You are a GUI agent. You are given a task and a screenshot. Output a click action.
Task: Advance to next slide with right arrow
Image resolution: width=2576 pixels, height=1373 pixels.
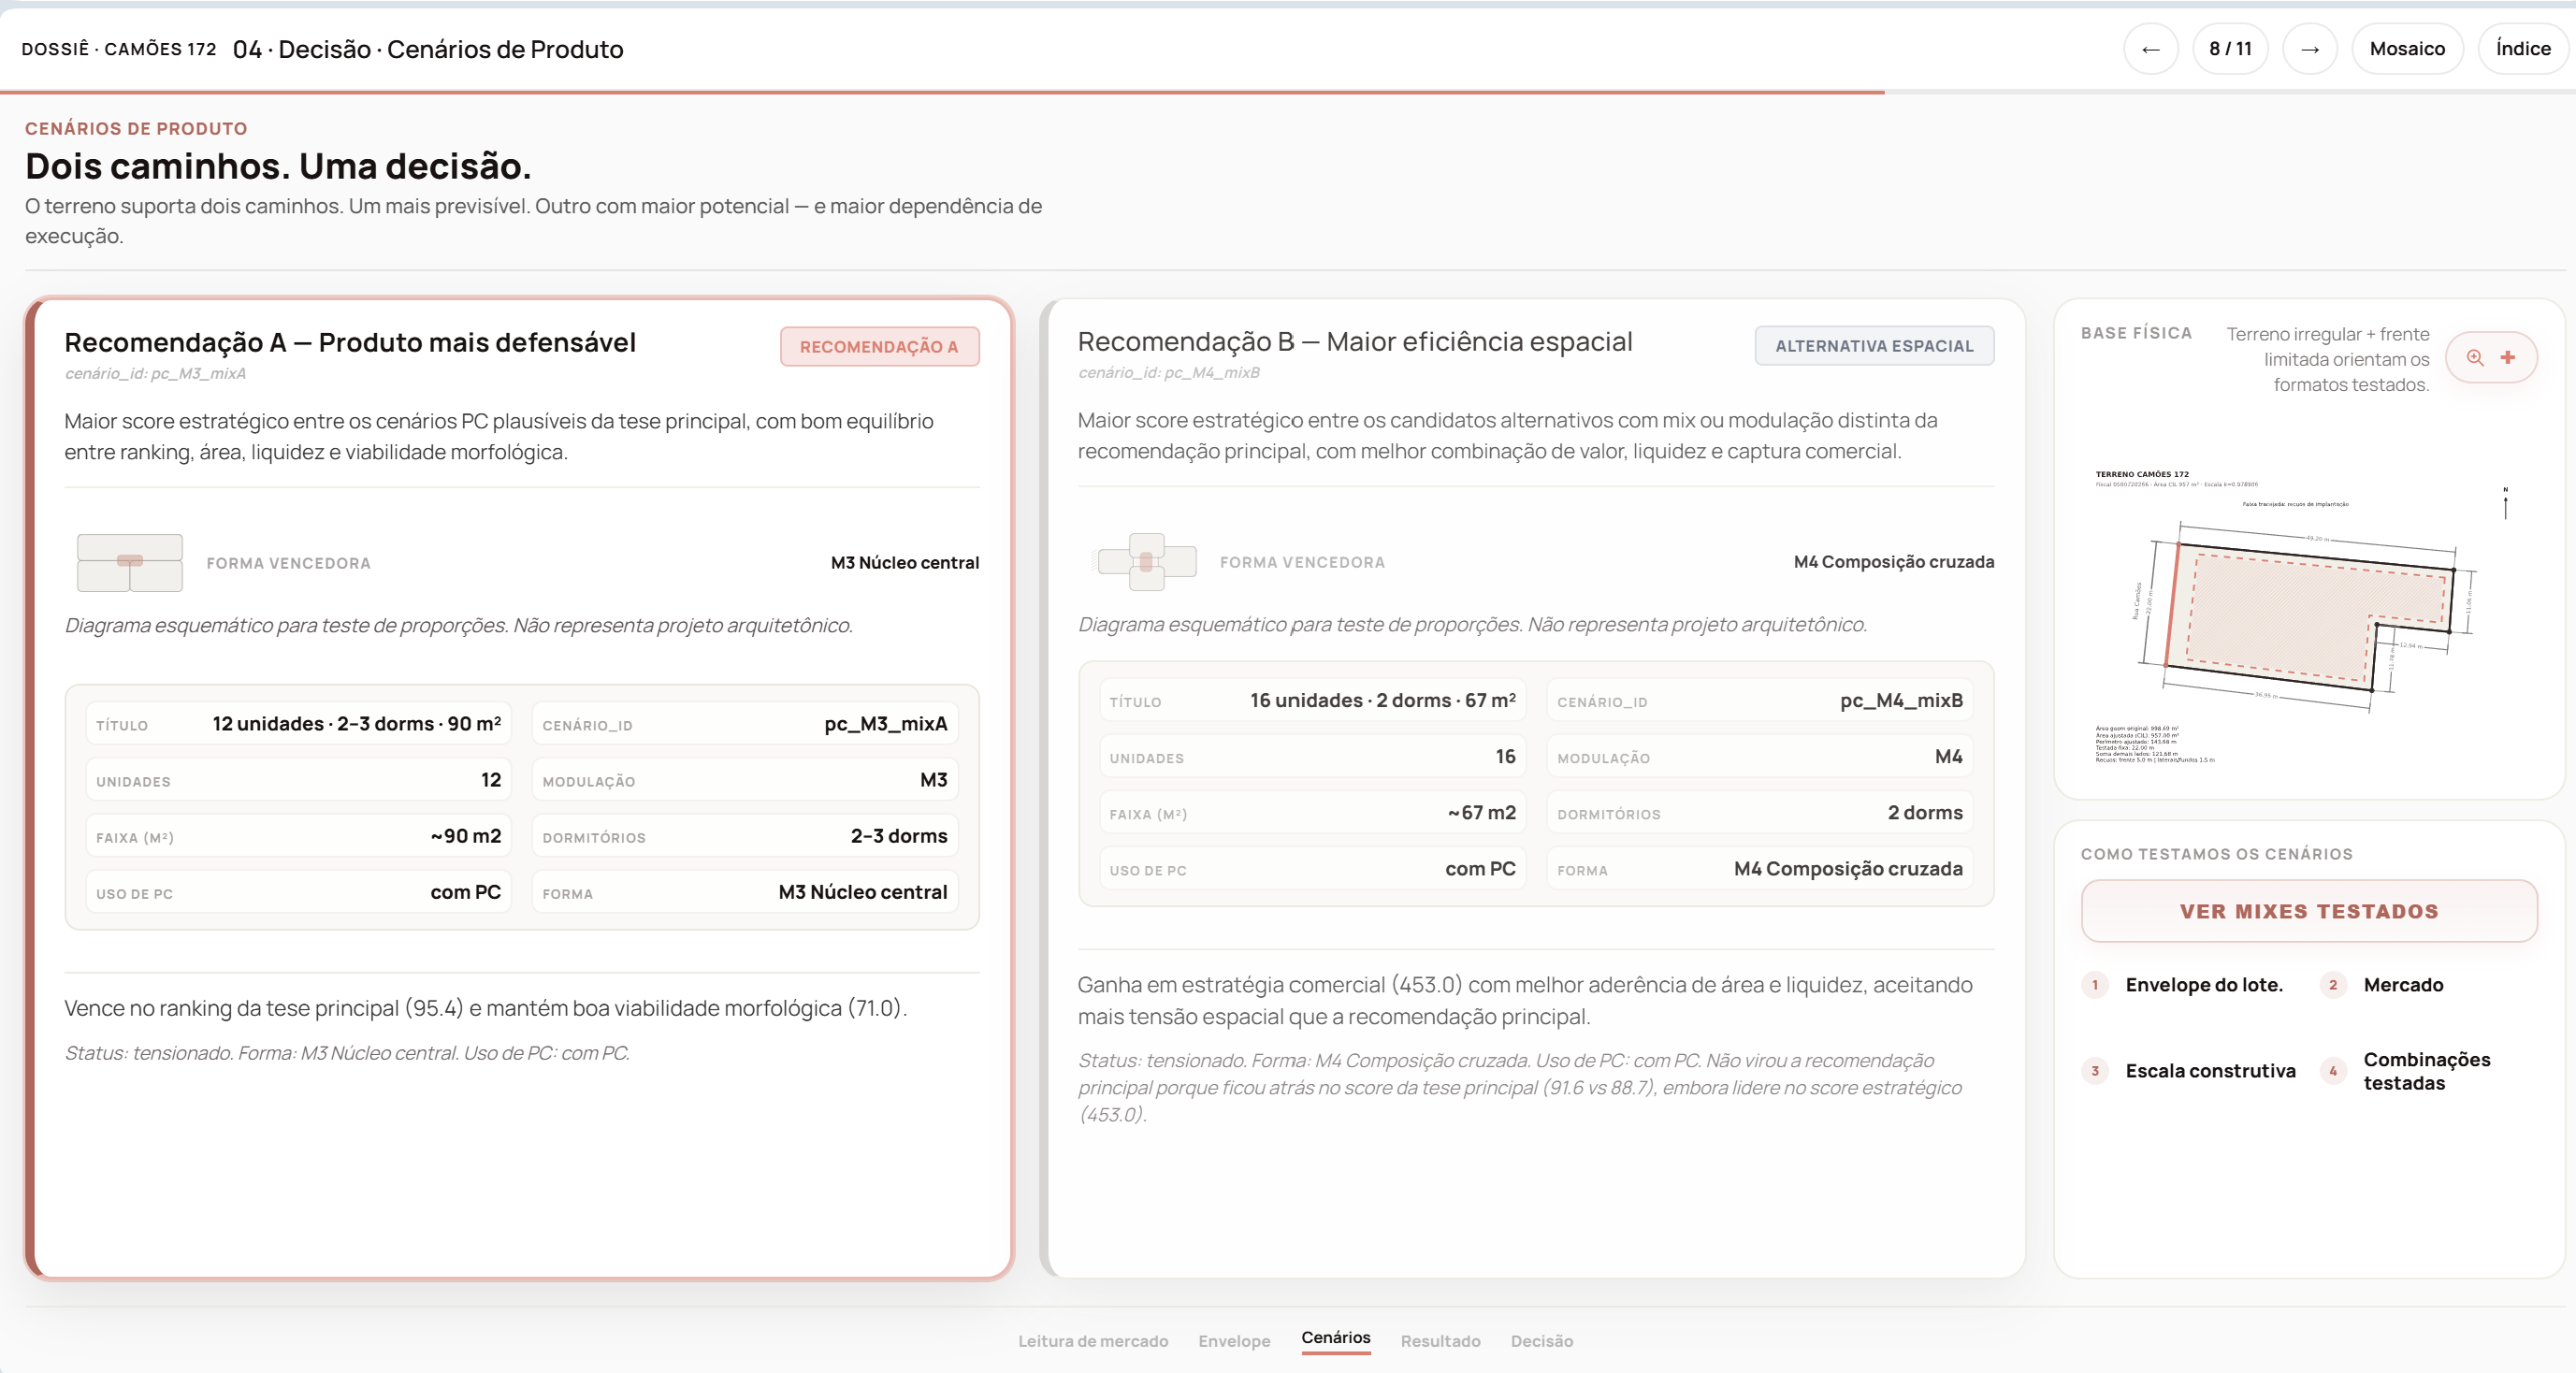click(x=2309, y=49)
